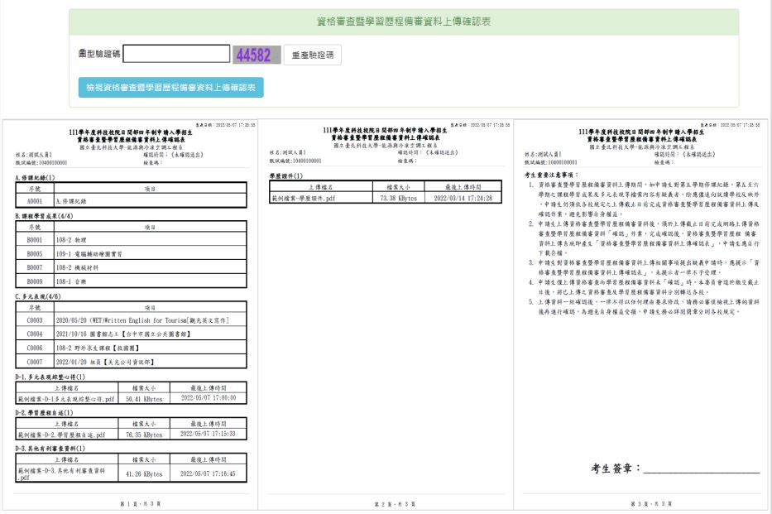Select row B0009 '108-1 音樂'
Screen dimensions: 772x514
(131, 281)
